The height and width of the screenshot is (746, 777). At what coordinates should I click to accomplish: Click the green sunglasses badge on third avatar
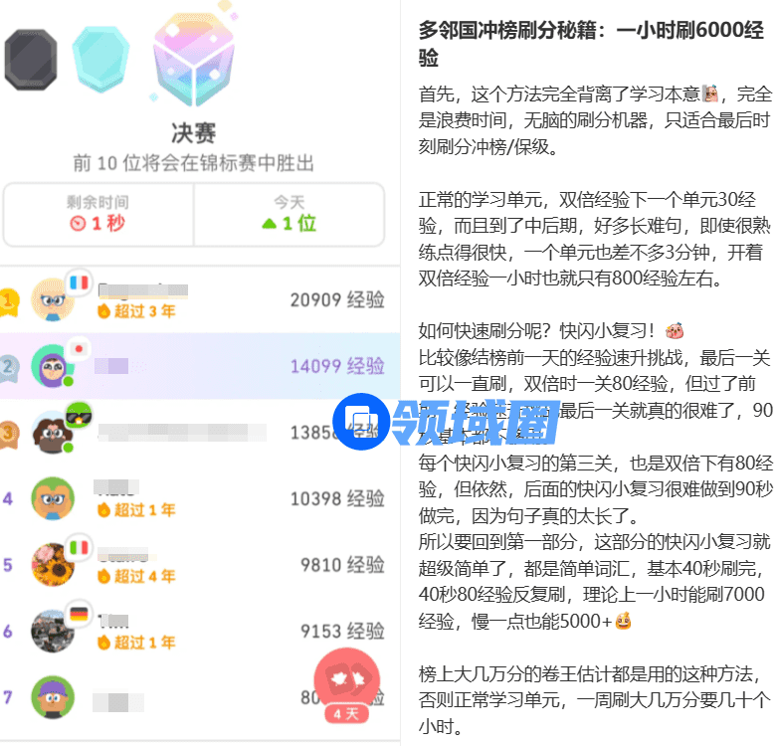point(80,415)
